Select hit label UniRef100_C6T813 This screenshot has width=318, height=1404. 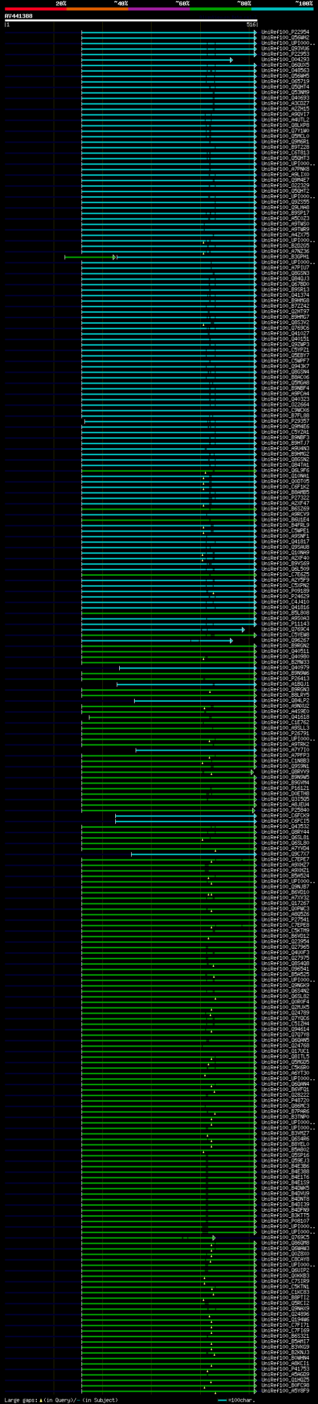(x=285, y=152)
